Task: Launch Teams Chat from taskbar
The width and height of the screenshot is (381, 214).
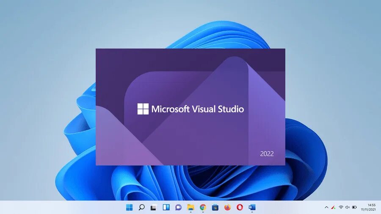Action: [178, 207]
